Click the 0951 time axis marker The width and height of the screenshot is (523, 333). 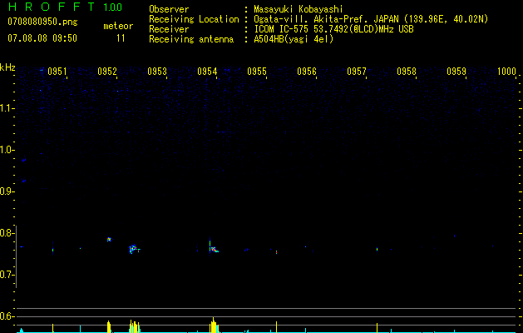(x=57, y=72)
